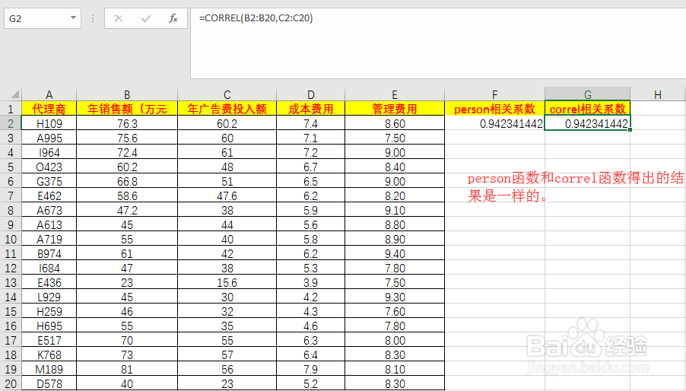Click header cell 成本费用
This screenshot has height=391, width=686.
[310, 109]
